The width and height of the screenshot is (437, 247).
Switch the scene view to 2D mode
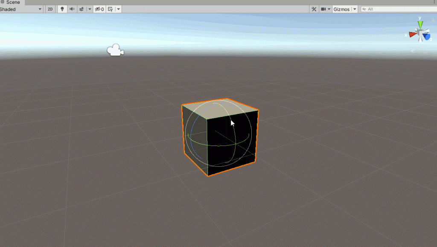(50, 9)
